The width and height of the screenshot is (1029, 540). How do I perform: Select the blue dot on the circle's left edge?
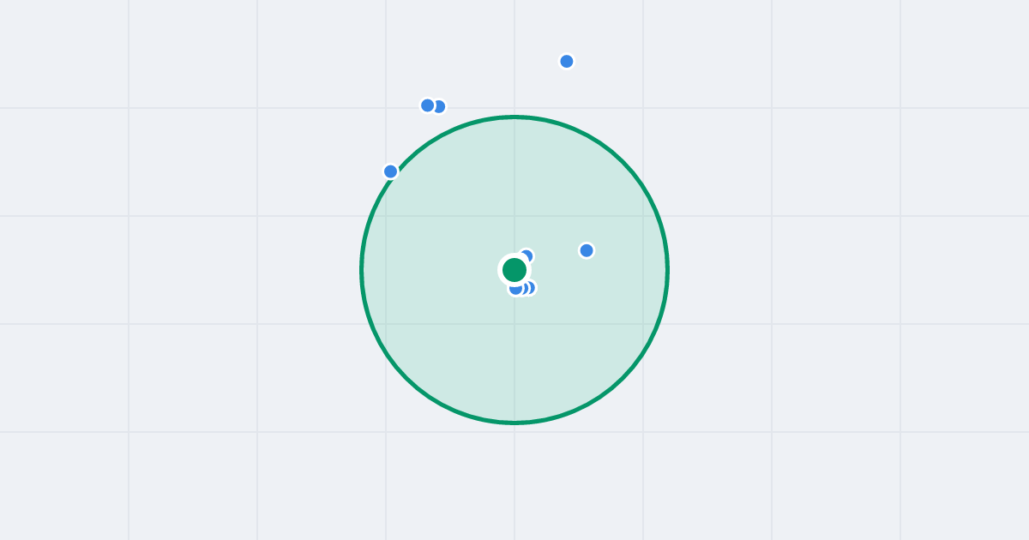(391, 171)
